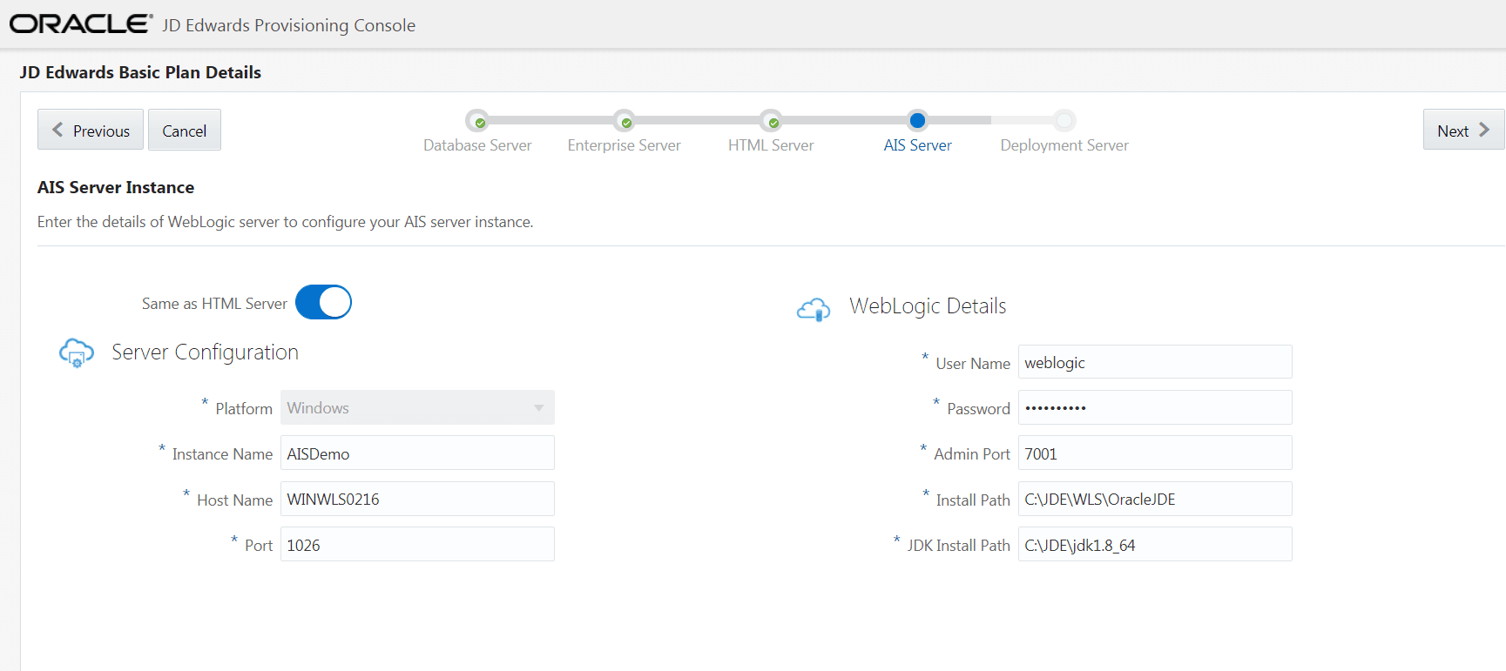
Task: Go to the Database Server step label
Action: pos(477,145)
